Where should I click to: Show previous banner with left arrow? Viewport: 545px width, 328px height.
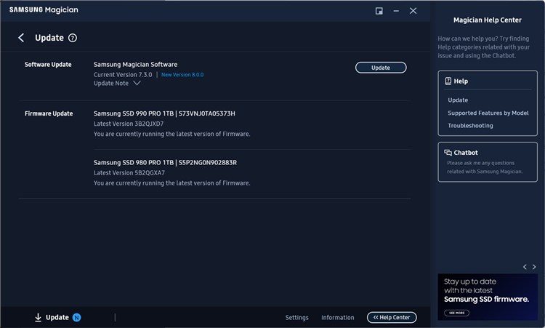(x=525, y=267)
